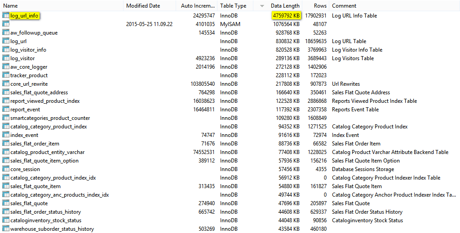Sort by the Name column header
The height and width of the screenshot is (233, 460).
click(11, 6)
